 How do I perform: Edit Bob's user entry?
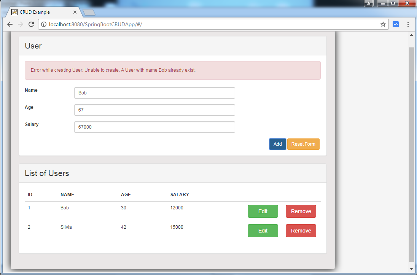[x=263, y=211]
